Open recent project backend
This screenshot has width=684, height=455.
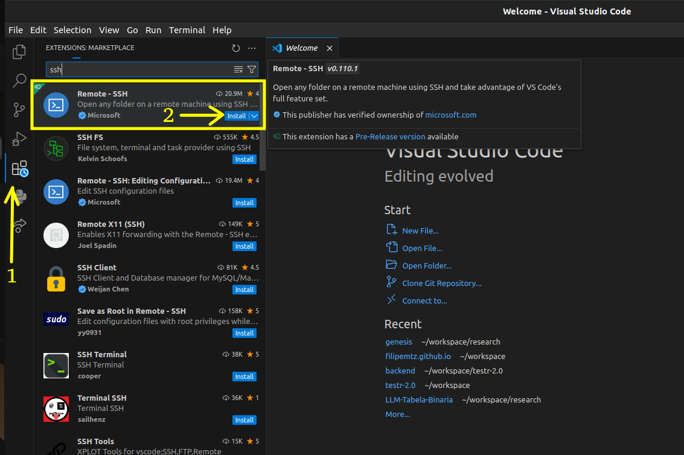400,371
